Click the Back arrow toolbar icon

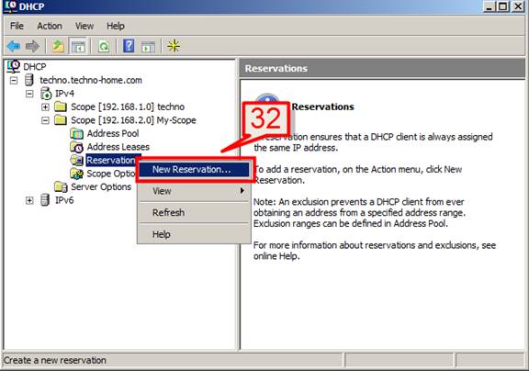(x=14, y=46)
